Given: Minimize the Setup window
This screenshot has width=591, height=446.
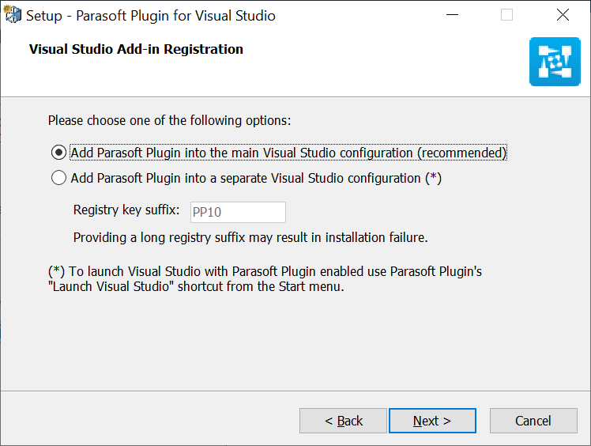Looking at the screenshot, I should (452, 15).
